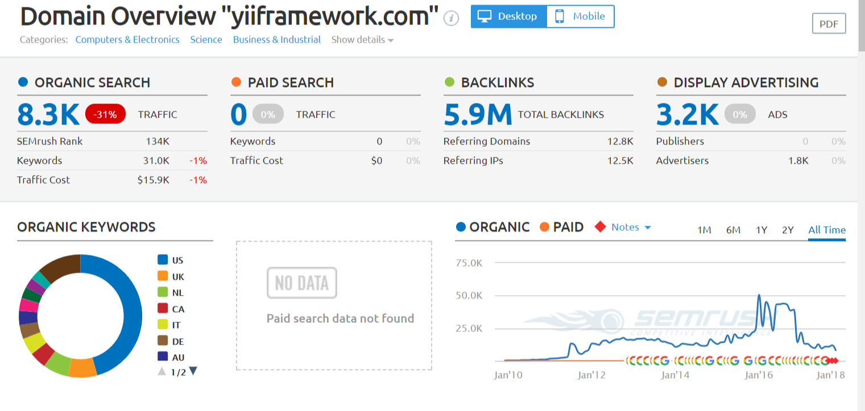
Task: Select the 1Y time range
Action: (x=761, y=230)
